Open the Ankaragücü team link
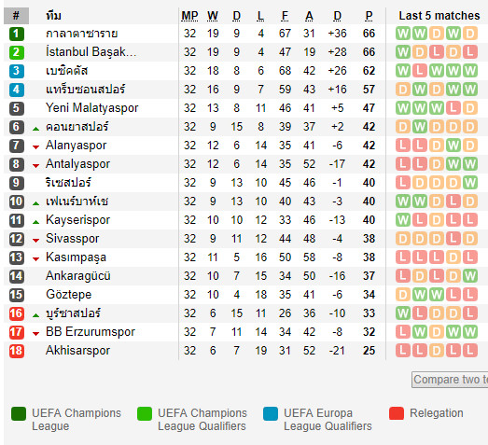Screen dimensions: 488x445 77,276
